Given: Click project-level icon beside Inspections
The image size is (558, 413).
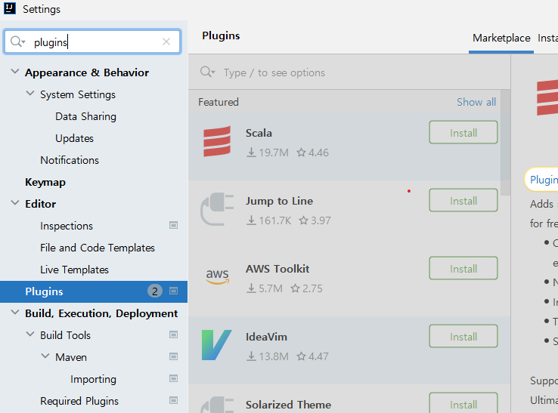Looking at the screenshot, I should pos(173,225).
